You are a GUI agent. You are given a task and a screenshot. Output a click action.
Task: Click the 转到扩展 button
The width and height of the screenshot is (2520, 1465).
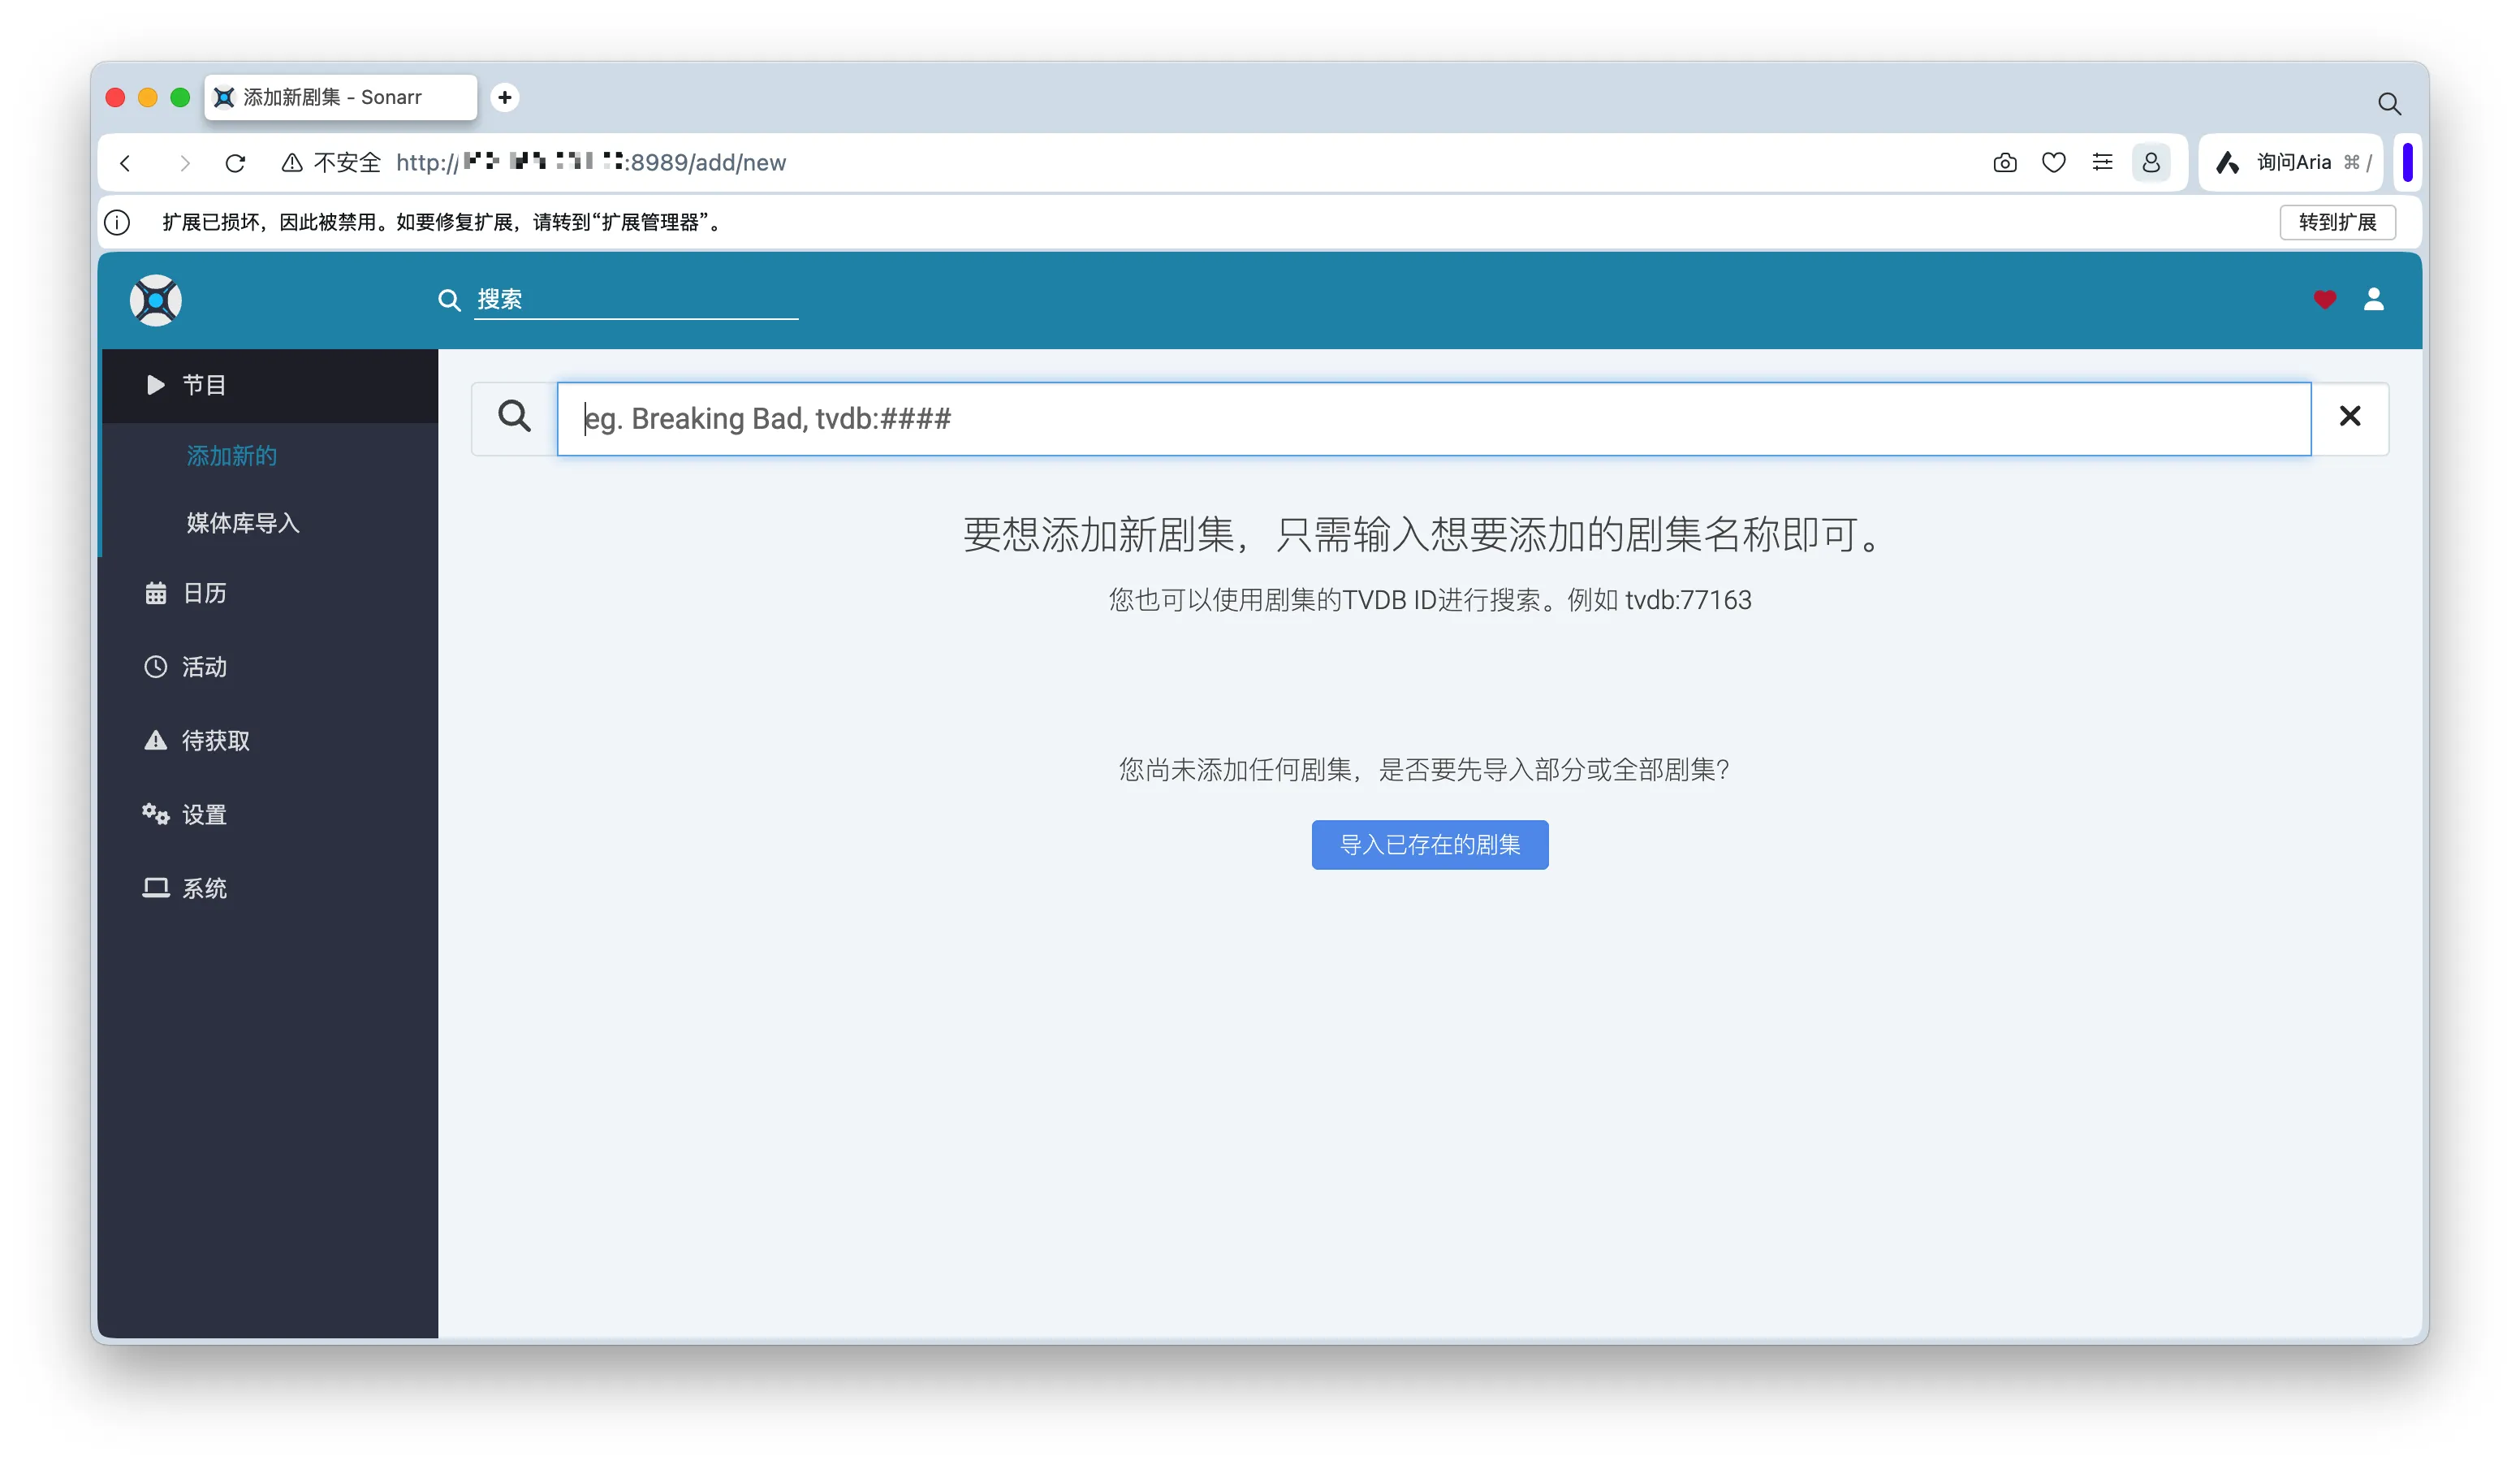coord(2337,222)
